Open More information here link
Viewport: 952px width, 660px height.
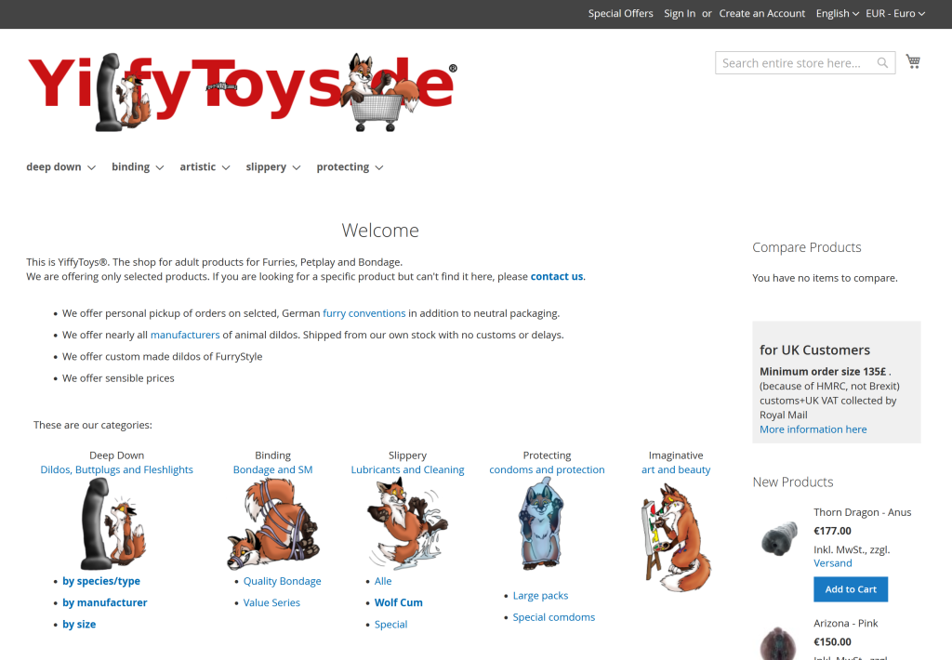(813, 429)
